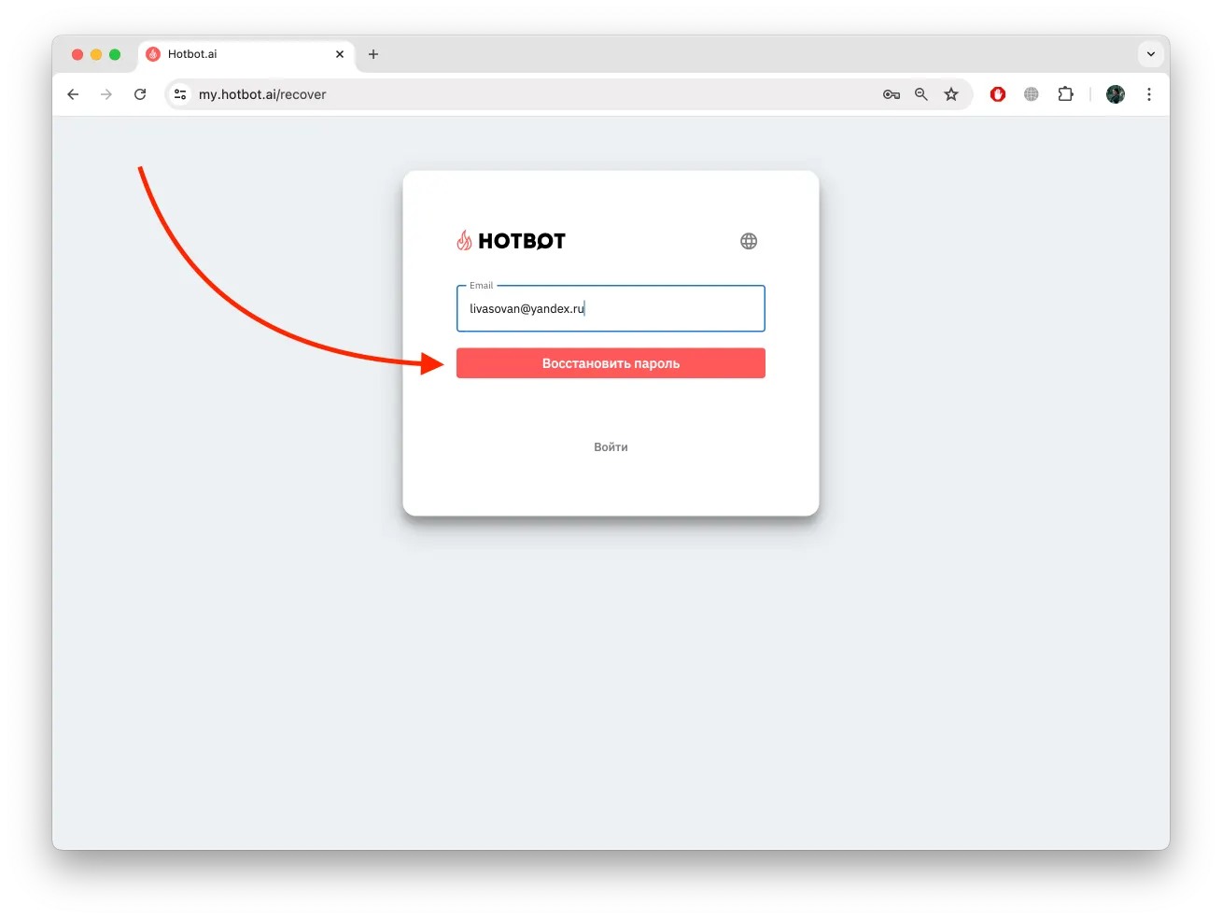This screenshot has height=919, width=1222.
Task: Open the browser profile avatar
Action: (1116, 94)
